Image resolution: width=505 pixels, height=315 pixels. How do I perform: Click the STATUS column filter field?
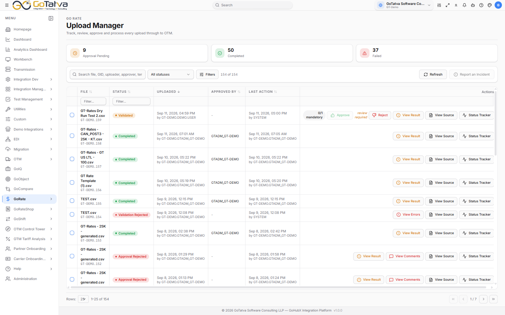coord(132,101)
